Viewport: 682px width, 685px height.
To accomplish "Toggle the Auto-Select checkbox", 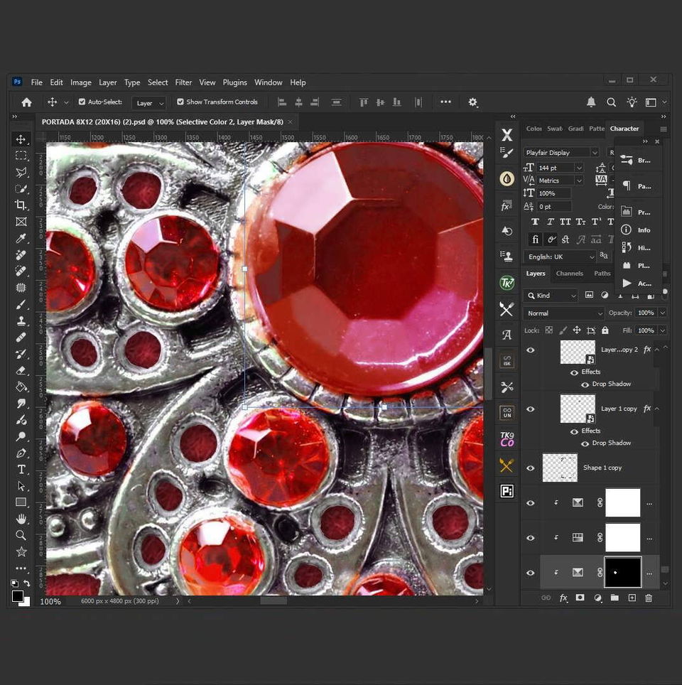I will [82, 102].
